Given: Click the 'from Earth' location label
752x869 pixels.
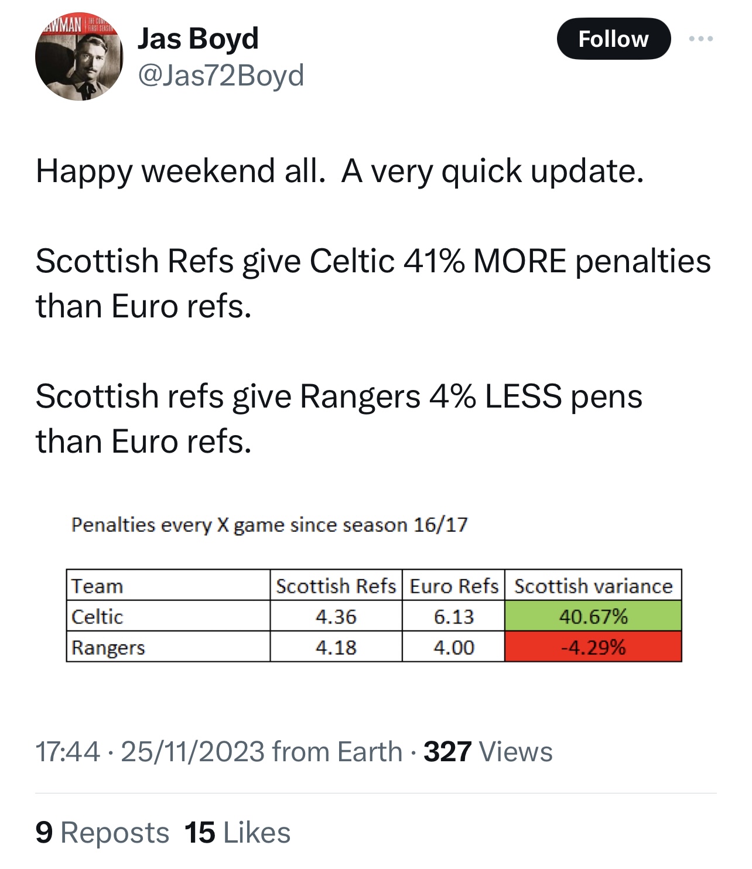Looking at the screenshot, I should tap(337, 752).
